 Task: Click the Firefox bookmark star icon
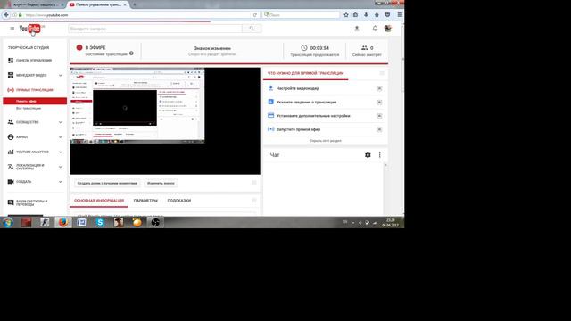(x=346, y=15)
